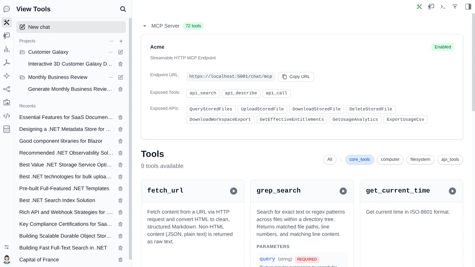475x267 pixels.
Task: Open the user avatar profile
Action: [7, 260]
